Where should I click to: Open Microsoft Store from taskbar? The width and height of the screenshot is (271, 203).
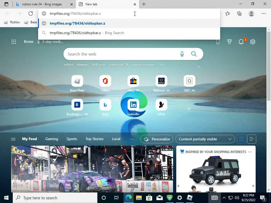pos(149,198)
